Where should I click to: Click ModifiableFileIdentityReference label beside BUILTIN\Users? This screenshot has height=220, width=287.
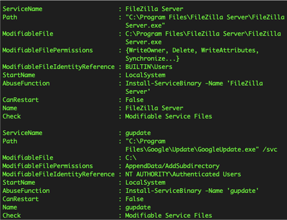(x=59, y=67)
